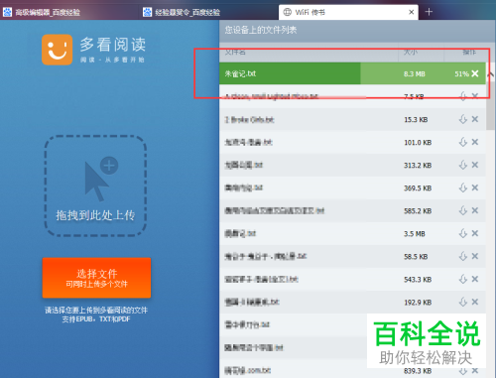Image resolution: width=496 pixels, height=378 pixels.
Task: Delete the file sized 543.3 KB
Action: coord(475,279)
